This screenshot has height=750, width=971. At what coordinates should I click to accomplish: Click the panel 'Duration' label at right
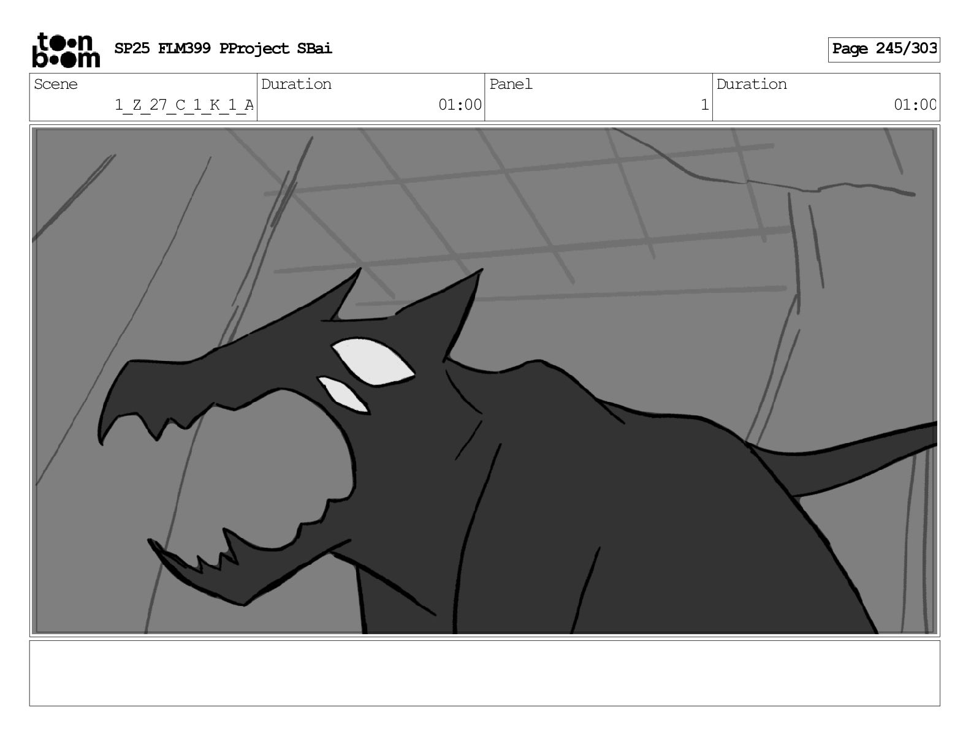tap(752, 85)
